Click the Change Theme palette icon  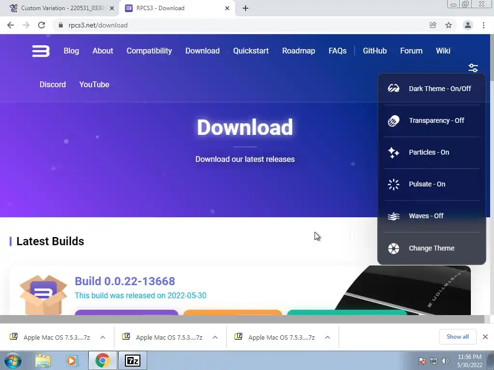(394, 248)
